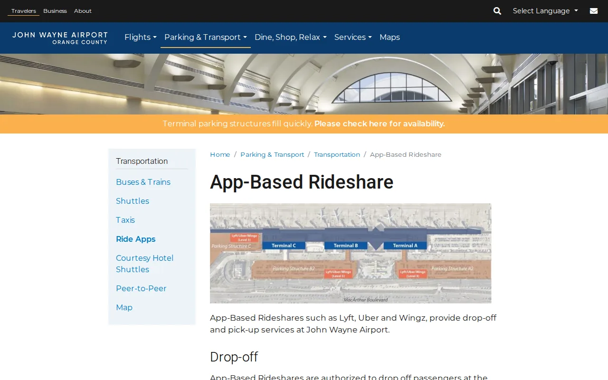Screen dimensions: 608x380
Task: Open Peer-to-Peer sidebar link
Action: [141, 288]
